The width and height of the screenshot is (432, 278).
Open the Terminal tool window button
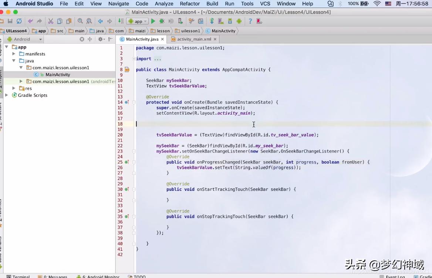[x=21, y=276]
